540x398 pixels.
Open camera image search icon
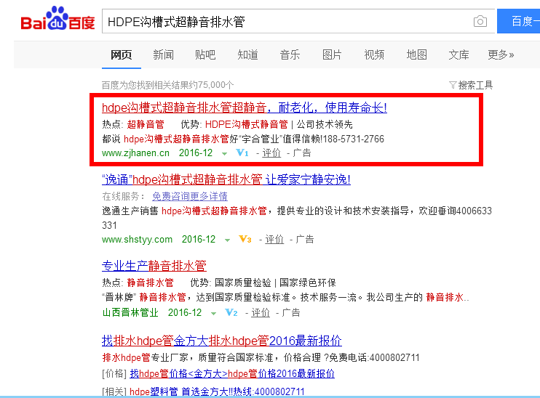480,21
